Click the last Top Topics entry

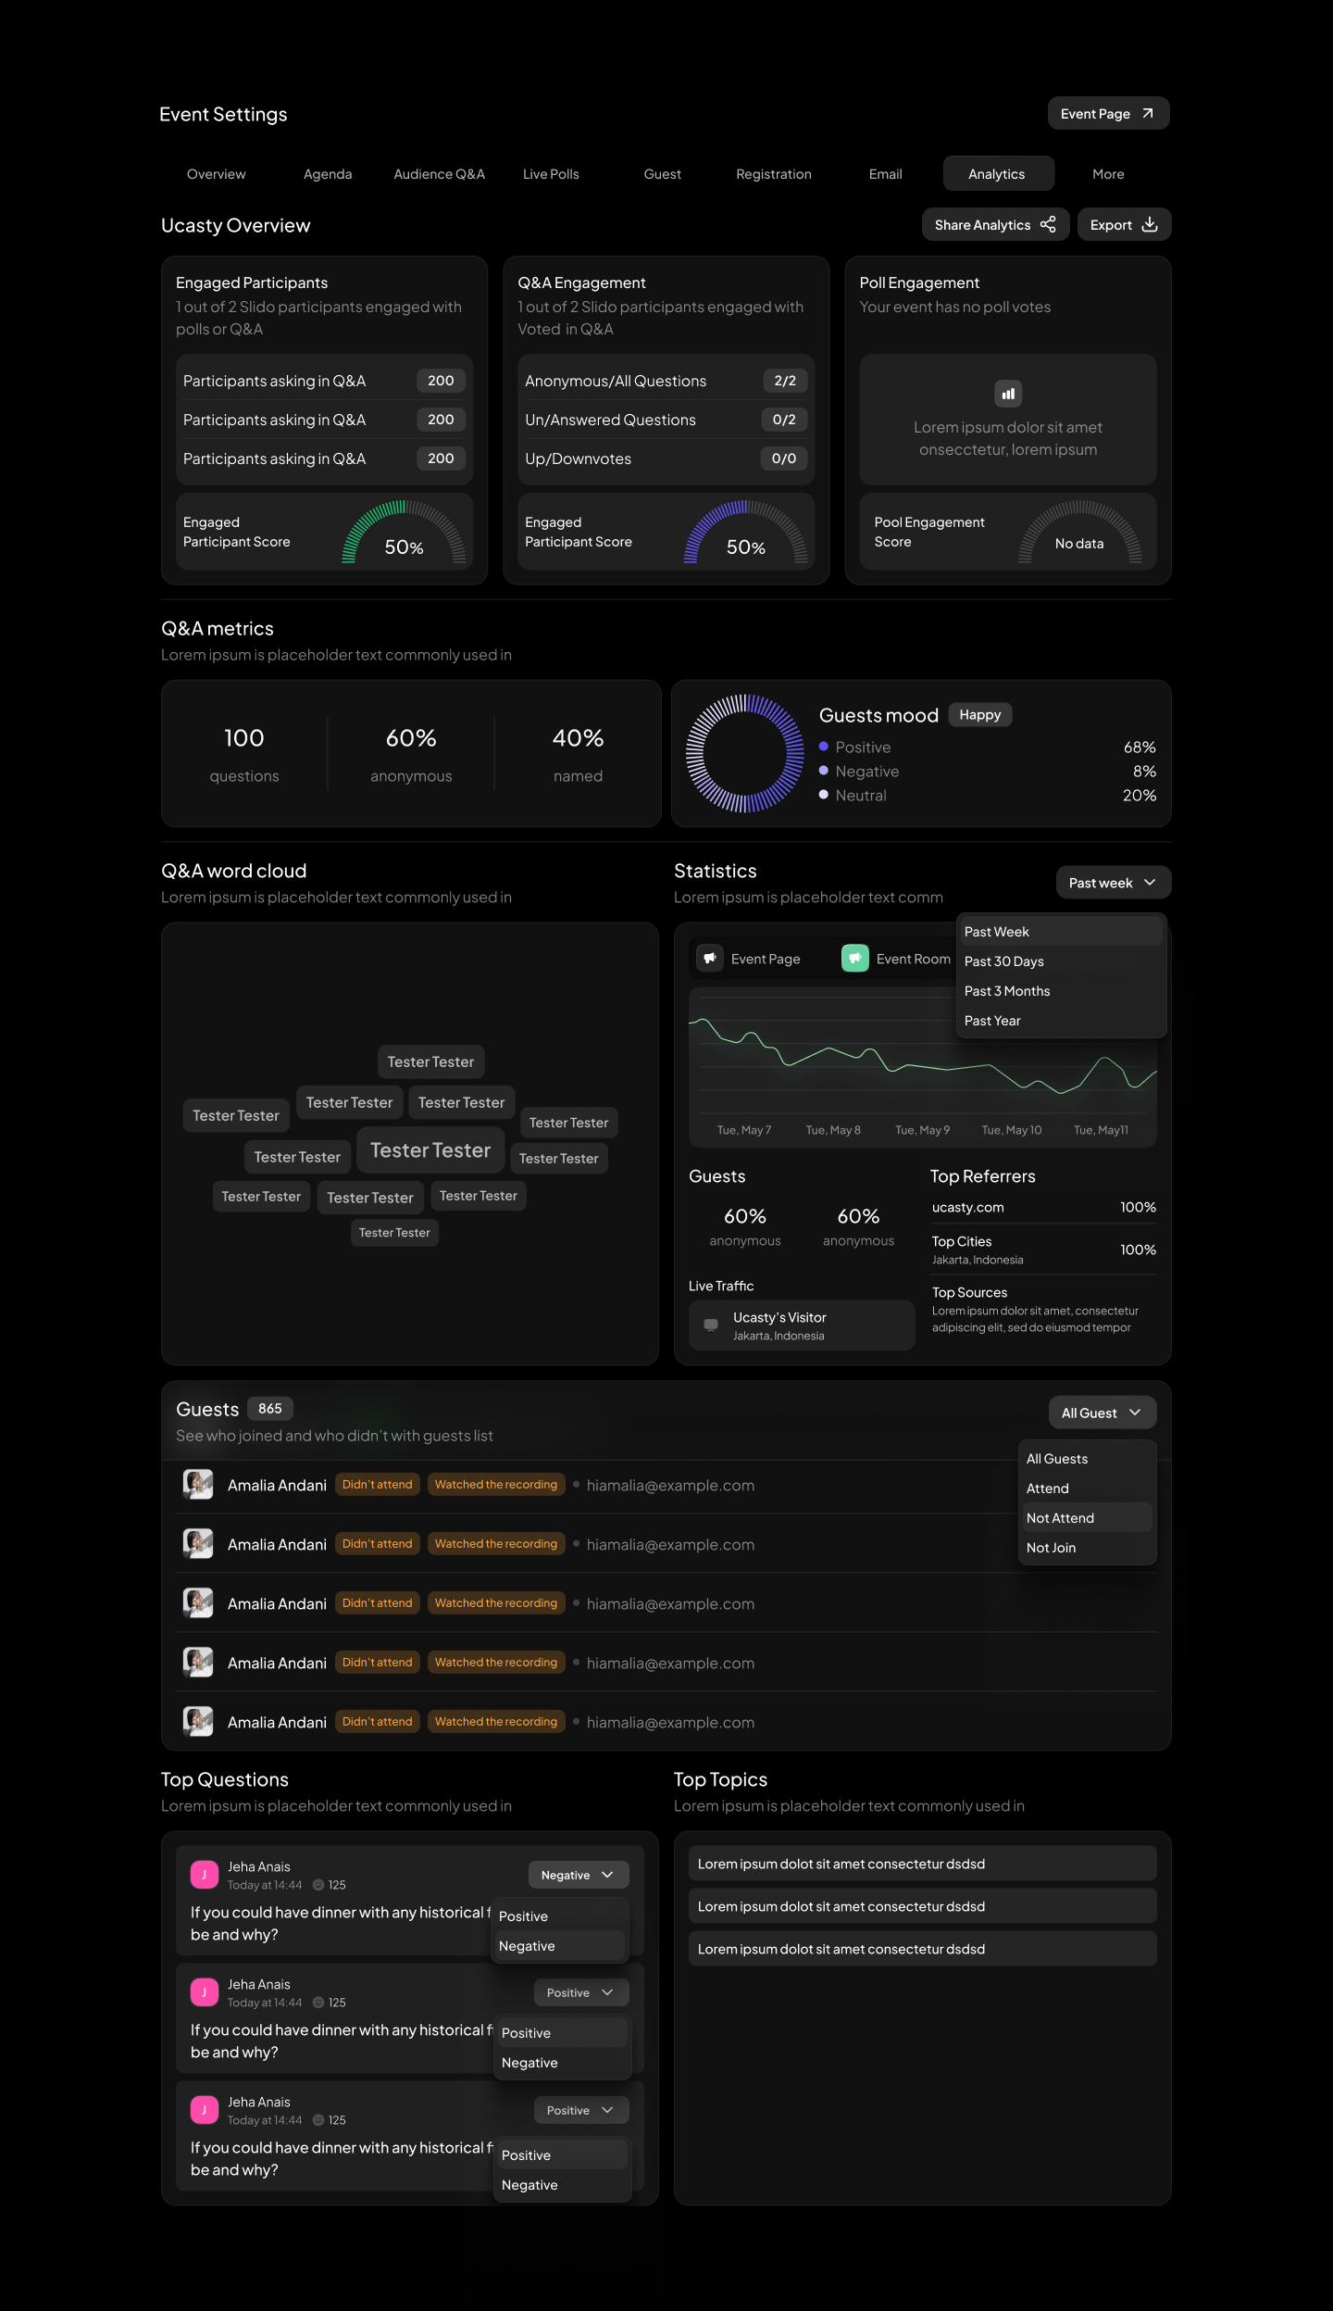pyautogui.click(x=923, y=1948)
